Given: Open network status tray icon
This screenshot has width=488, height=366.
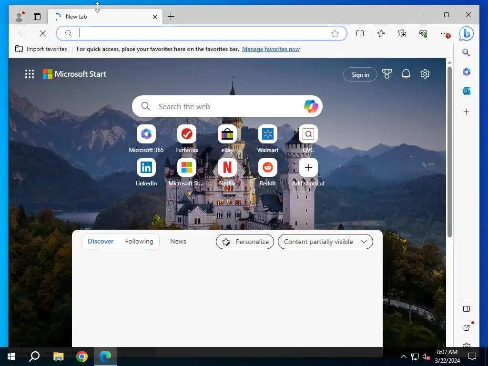Looking at the screenshot, I should [415, 356].
